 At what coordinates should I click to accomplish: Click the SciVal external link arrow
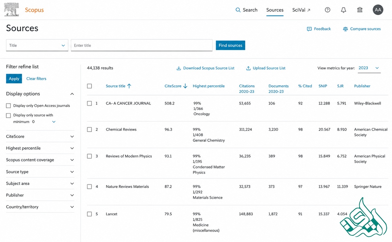pos(309,10)
